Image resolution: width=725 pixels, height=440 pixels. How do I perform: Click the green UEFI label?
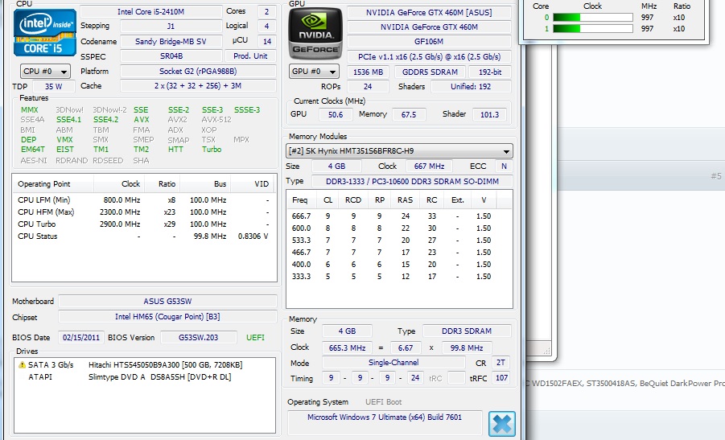(255, 337)
